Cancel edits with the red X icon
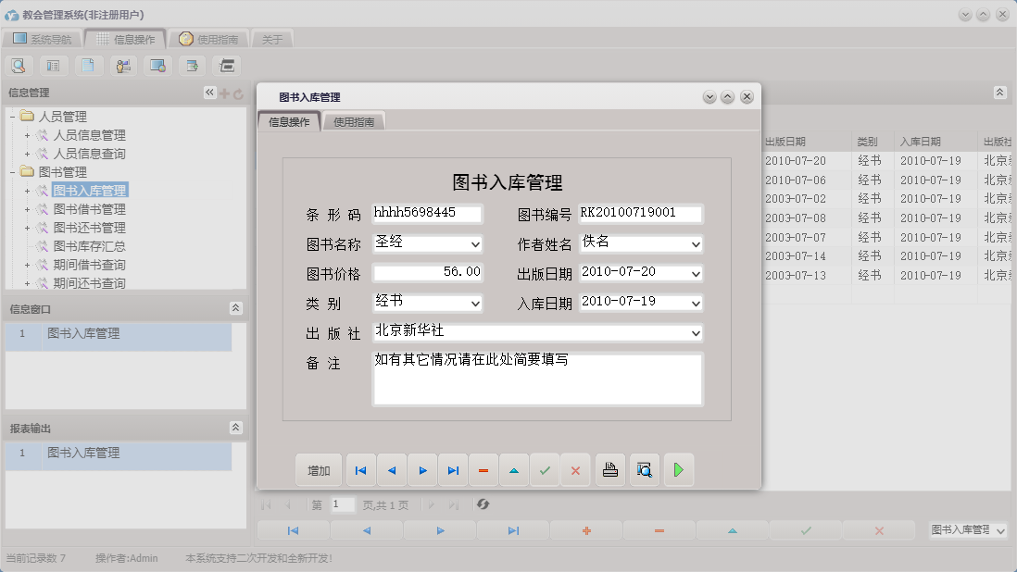This screenshot has width=1017, height=572. (x=575, y=469)
